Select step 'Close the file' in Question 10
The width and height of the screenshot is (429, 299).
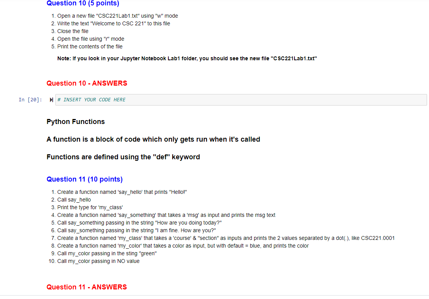tap(73, 31)
